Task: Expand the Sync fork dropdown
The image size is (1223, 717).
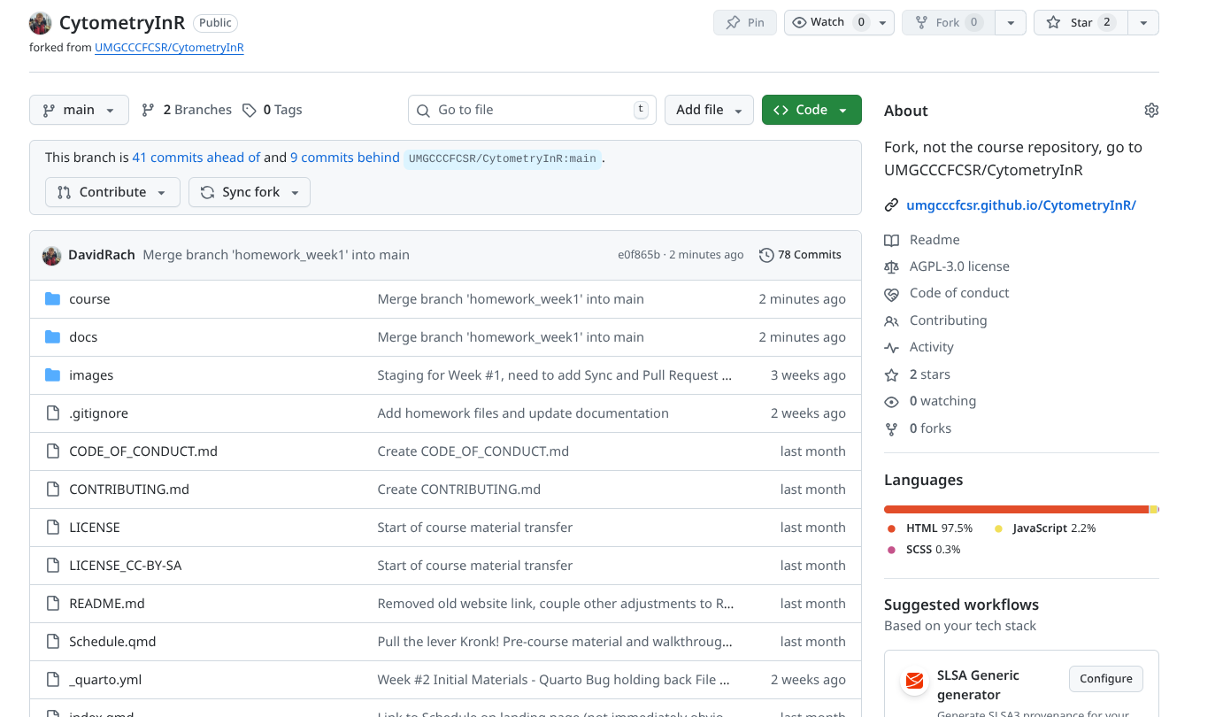Action: [x=250, y=192]
